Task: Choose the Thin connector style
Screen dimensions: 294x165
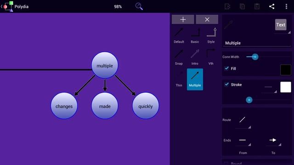Action: [x=179, y=79]
